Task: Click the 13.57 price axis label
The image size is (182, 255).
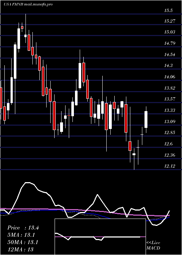Action: pos(170,99)
